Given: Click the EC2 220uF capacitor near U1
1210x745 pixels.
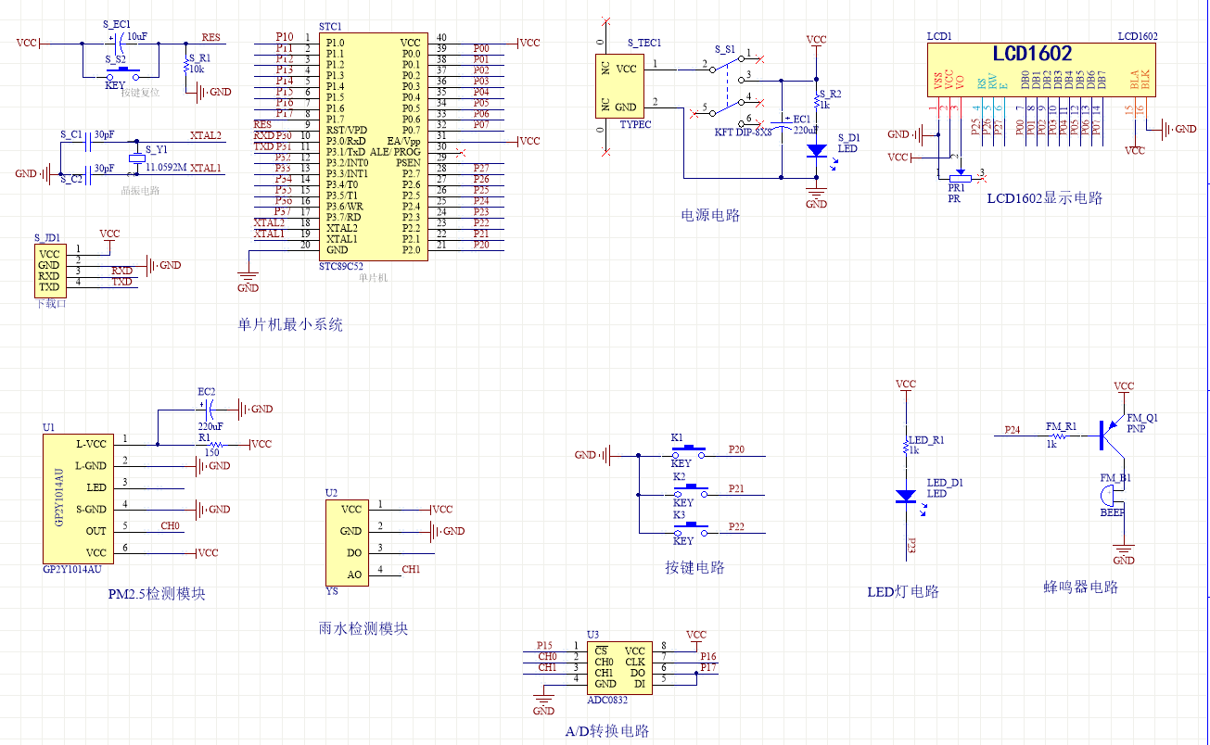Looking at the screenshot, I should (x=210, y=409).
